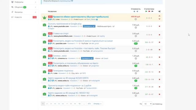Click green badge under 1.50 руб. price
This screenshot has width=196, height=110.
[x=136, y=88]
